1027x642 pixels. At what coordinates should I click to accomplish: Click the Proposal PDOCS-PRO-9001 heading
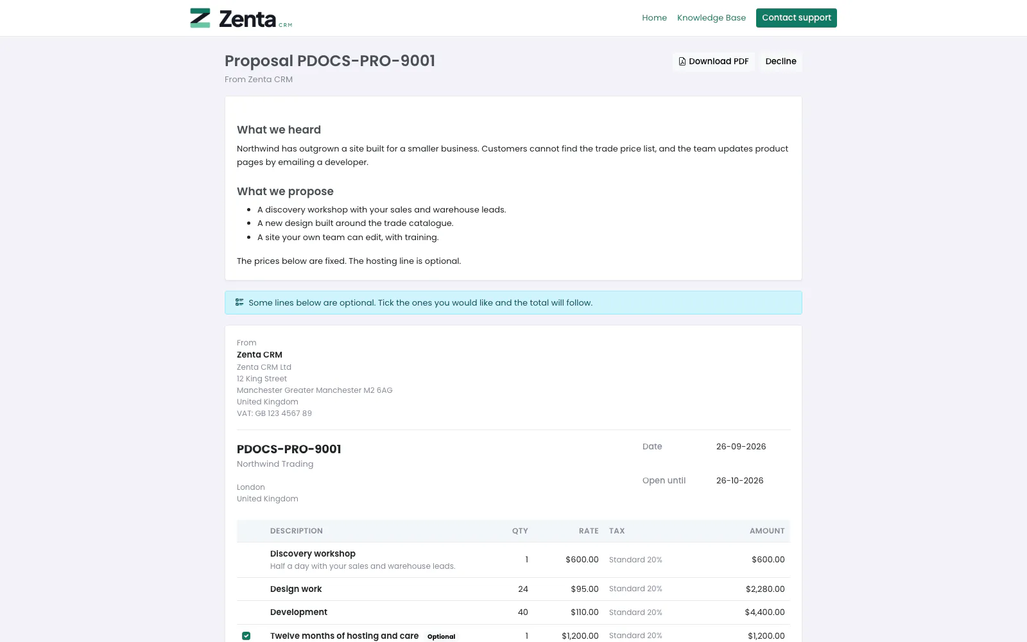(330, 61)
